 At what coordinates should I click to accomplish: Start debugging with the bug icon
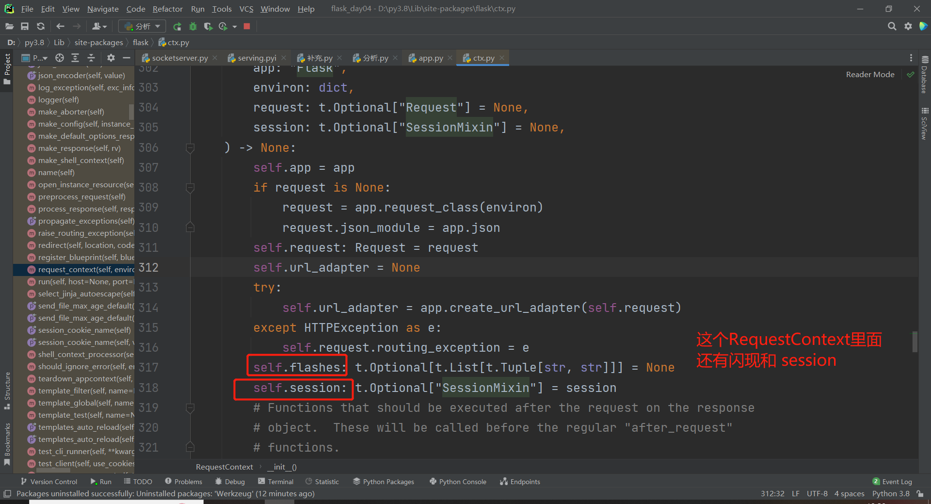coord(193,26)
